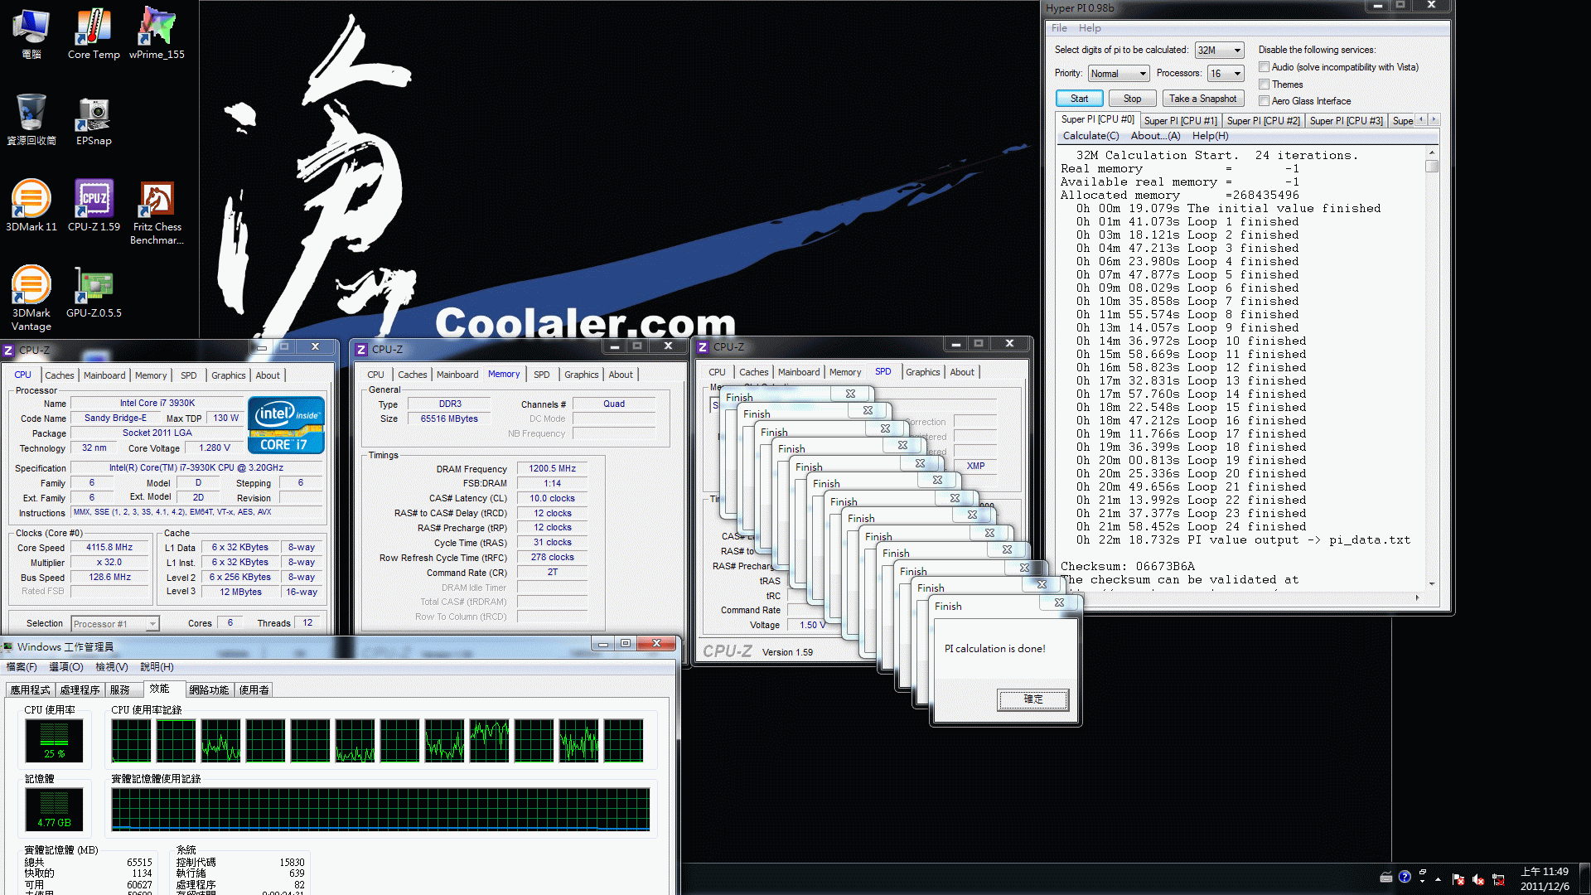Viewport: 1591px width, 895px height.
Task: Open Graphics tab in left CPU-Z
Action: 228,375
